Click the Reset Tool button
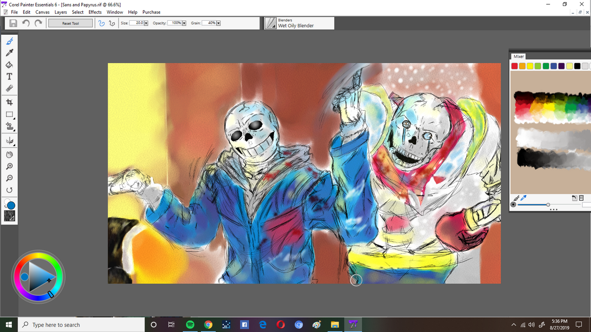 71,23
